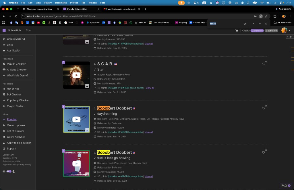The image size is (294, 190).
Task: Click the 0 premium credits badge
Action: point(257,30)
